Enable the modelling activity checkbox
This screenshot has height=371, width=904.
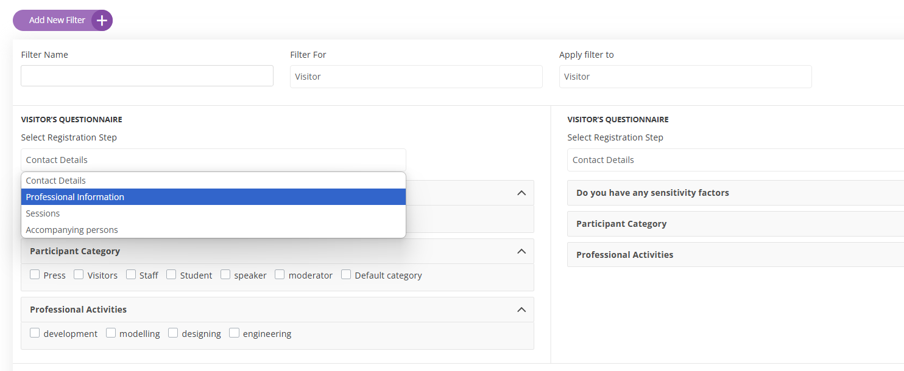click(111, 333)
